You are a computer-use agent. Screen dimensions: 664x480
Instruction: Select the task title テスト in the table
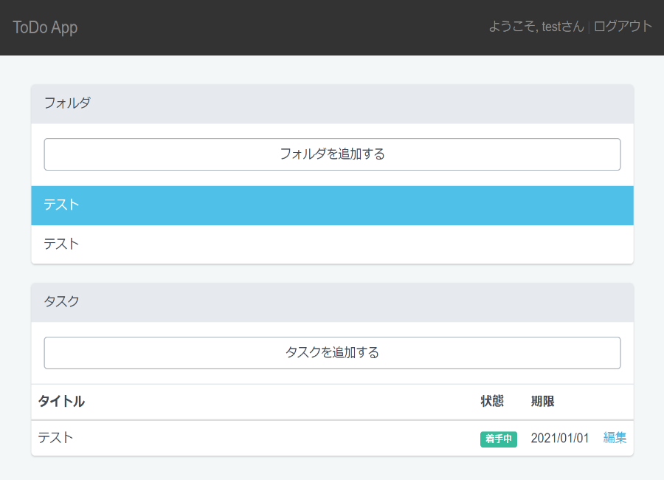pos(56,438)
